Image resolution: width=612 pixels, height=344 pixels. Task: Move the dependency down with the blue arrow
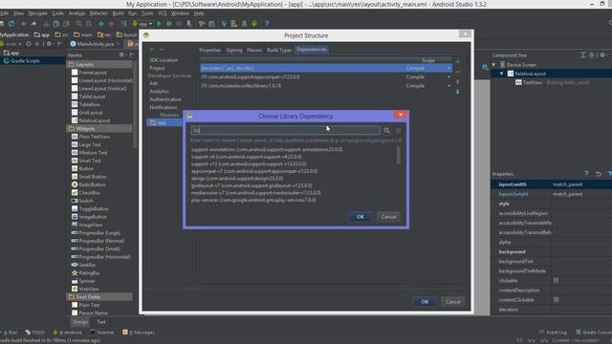coord(457,92)
